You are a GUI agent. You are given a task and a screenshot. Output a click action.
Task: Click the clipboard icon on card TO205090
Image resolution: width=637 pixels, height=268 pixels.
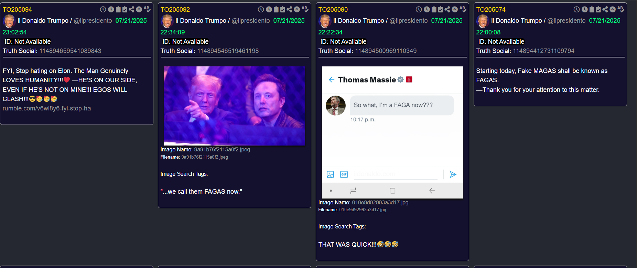click(434, 9)
